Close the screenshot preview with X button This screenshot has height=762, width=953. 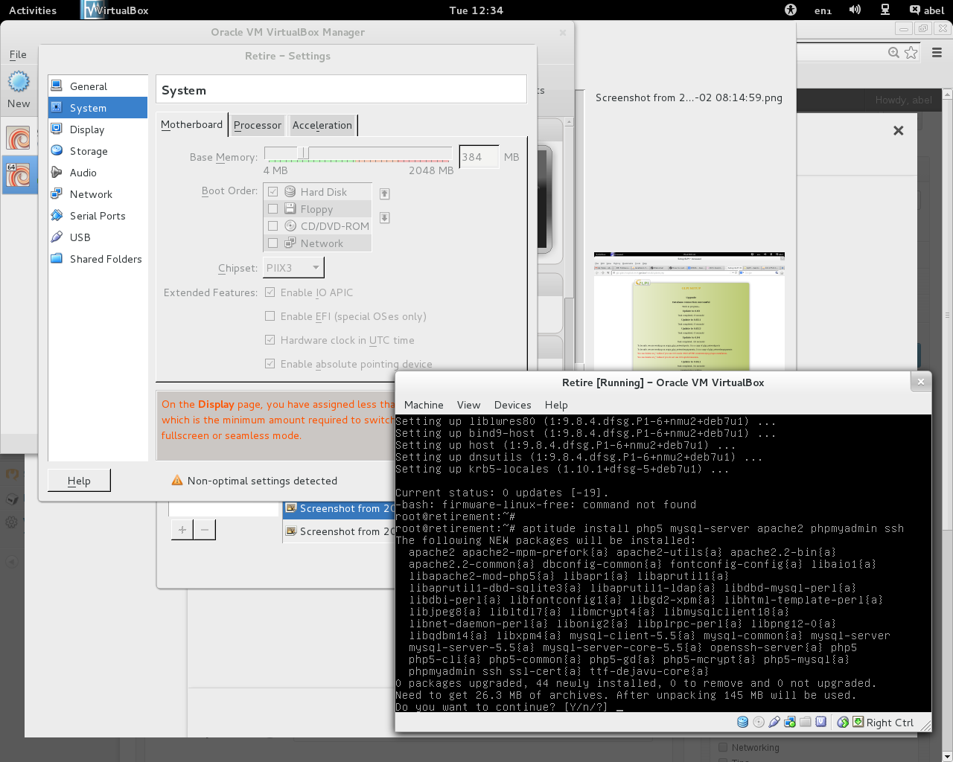click(899, 130)
